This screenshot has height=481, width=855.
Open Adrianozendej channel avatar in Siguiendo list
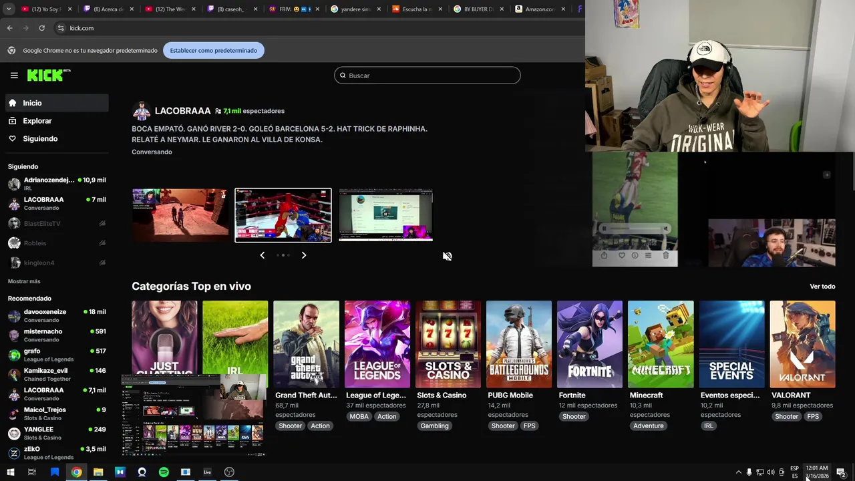(x=14, y=184)
